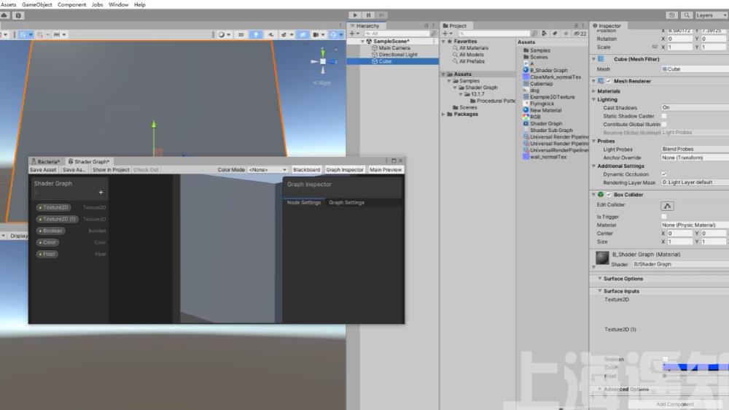The width and height of the screenshot is (729, 410).
Task: Open the GameObject menu
Action: tap(36, 4)
